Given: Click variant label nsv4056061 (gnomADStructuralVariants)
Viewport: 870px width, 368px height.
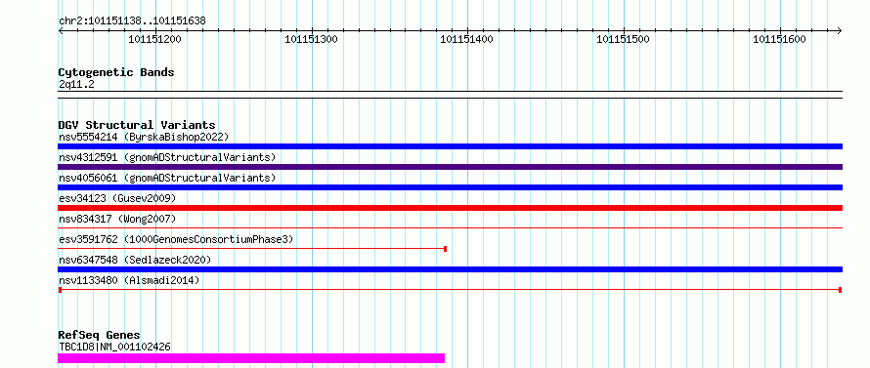Looking at the screenshot, I should point(167,178).
